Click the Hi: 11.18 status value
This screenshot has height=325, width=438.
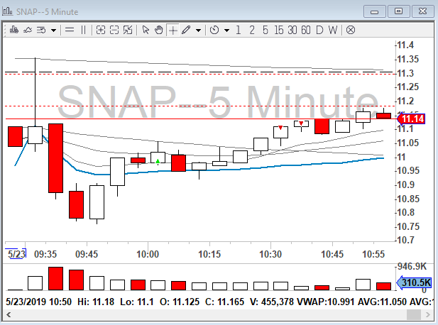(x=96, y=302)
